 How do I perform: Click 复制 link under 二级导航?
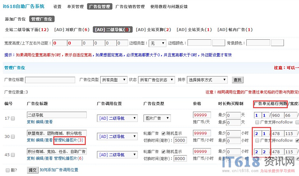pos(31,122)
